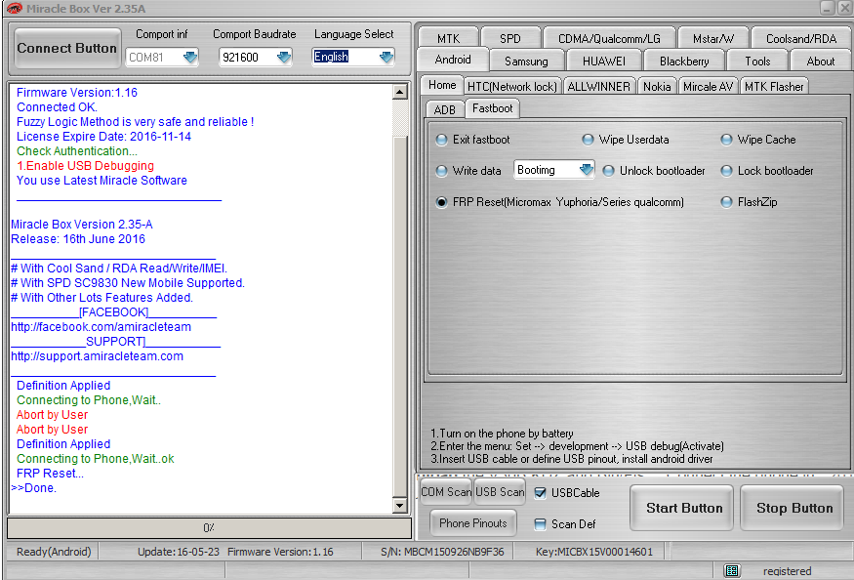The width and height of the screenshot is (854, 580).
Task: Open the Coolsand/RDA tab
Action: 800,39
